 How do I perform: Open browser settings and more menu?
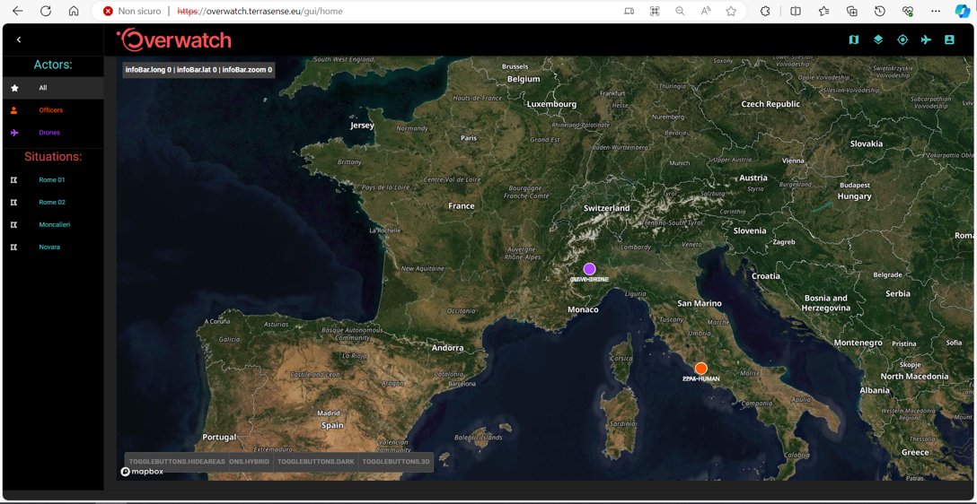pos(936,12)
